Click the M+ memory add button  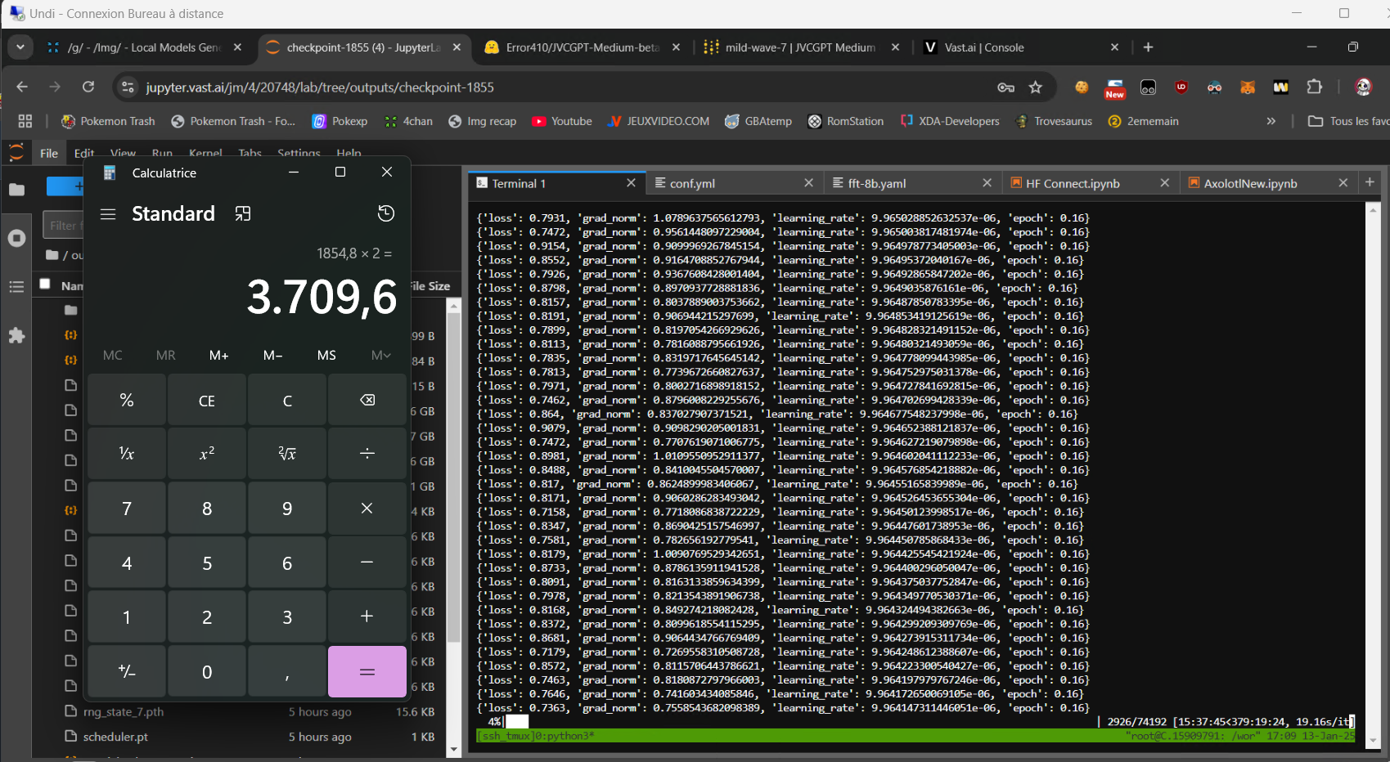coord(219,356)
